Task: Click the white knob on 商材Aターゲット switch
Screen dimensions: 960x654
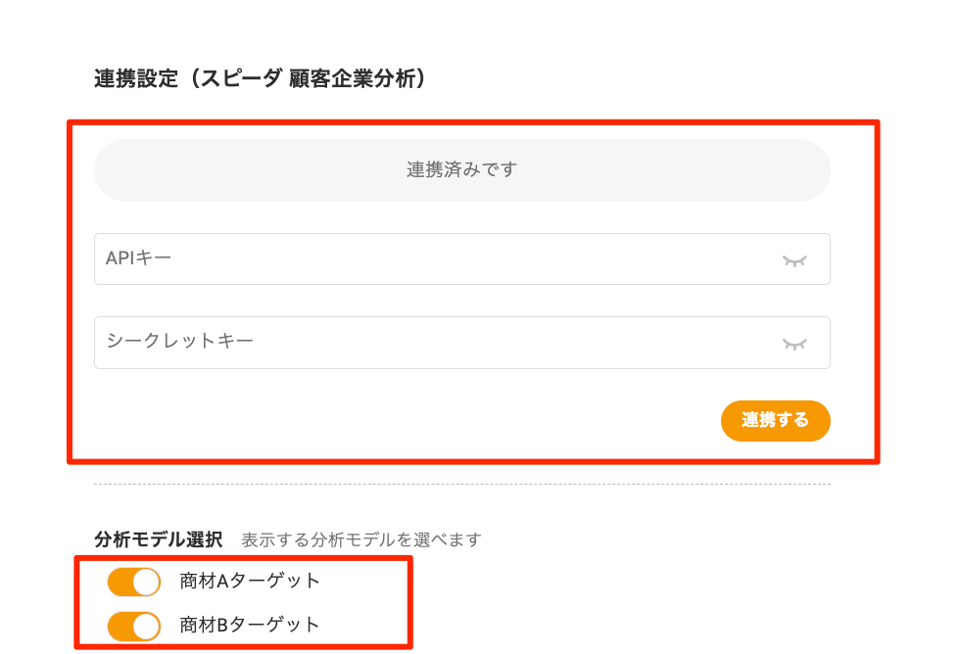Action: click(146, 582)
